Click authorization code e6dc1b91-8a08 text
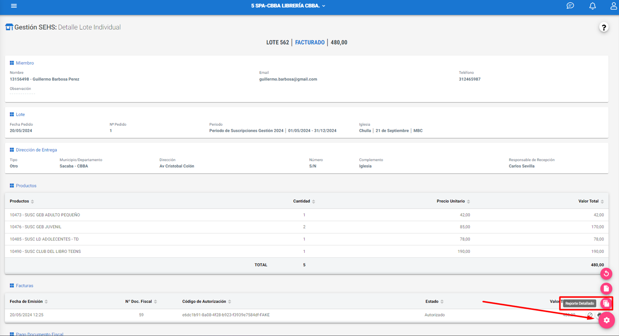The width and height of the screenshot is (619, 336). pyautogui.click(x=226, y=315)
